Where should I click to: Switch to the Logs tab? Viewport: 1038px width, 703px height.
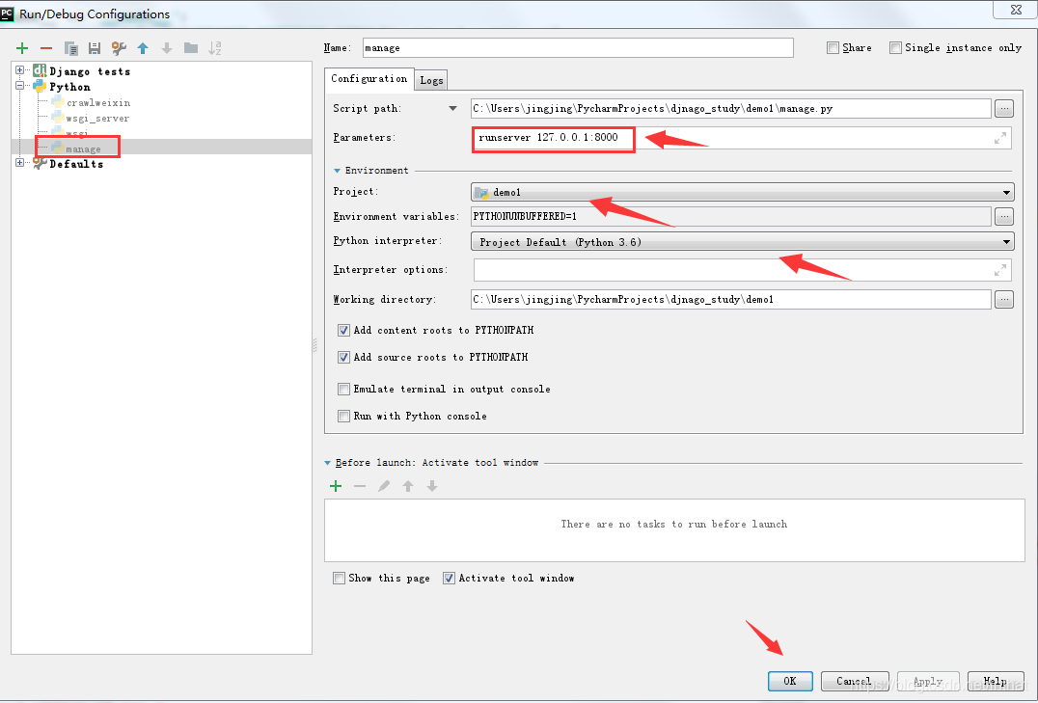click(431, 80)
